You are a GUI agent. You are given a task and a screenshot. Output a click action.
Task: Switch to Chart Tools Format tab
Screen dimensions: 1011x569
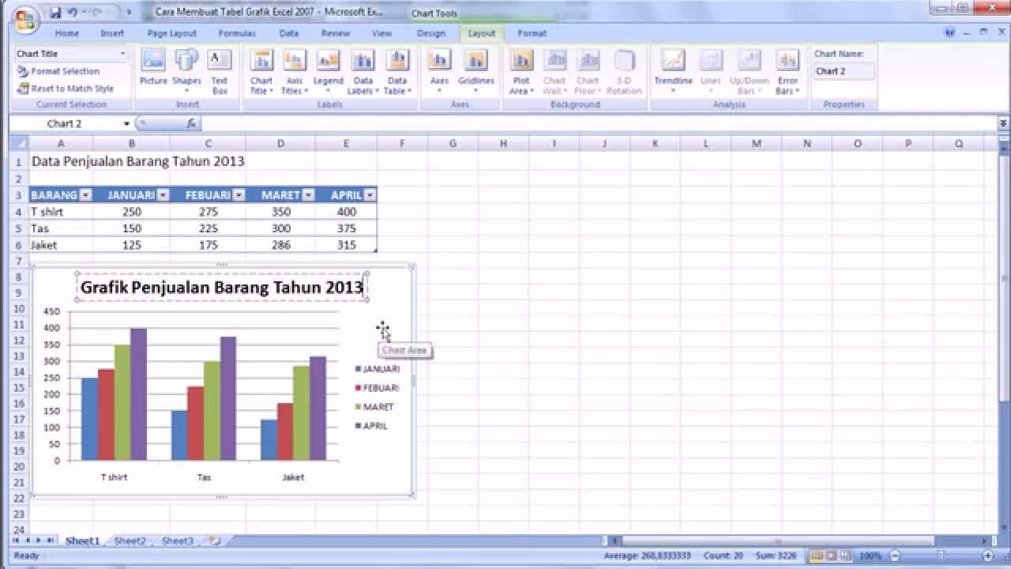(x=532, y=33)
